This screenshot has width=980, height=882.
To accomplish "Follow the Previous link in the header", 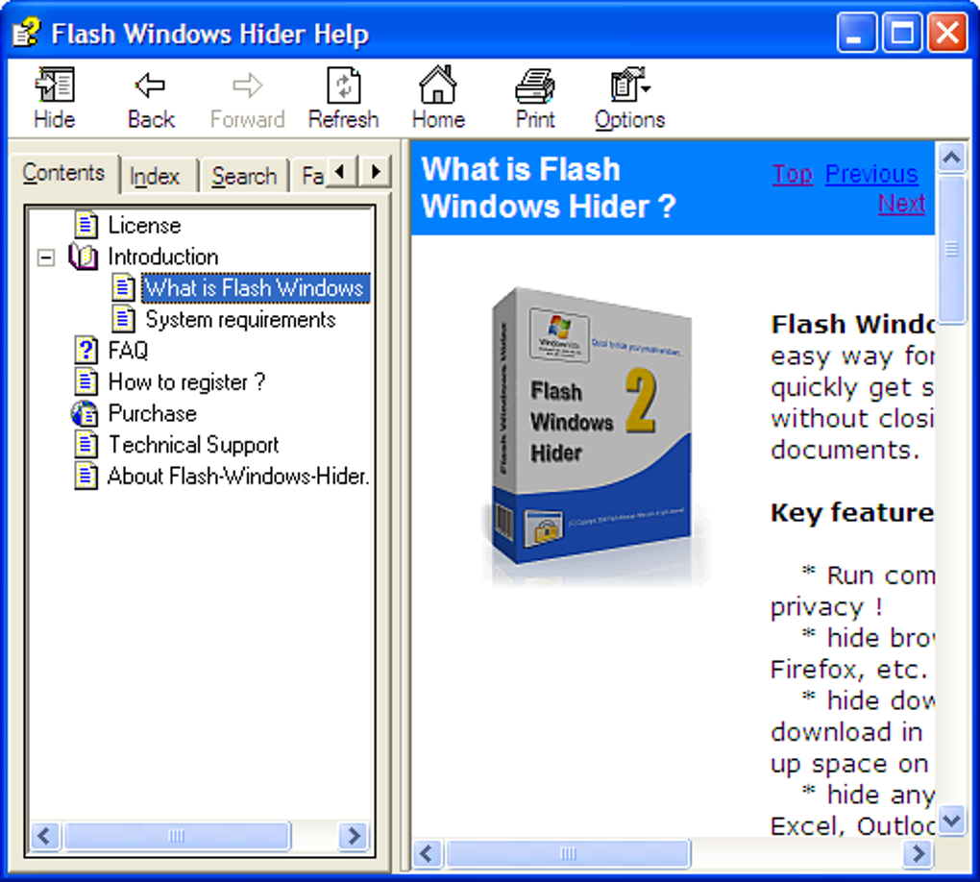I will (x=871, y=174).
